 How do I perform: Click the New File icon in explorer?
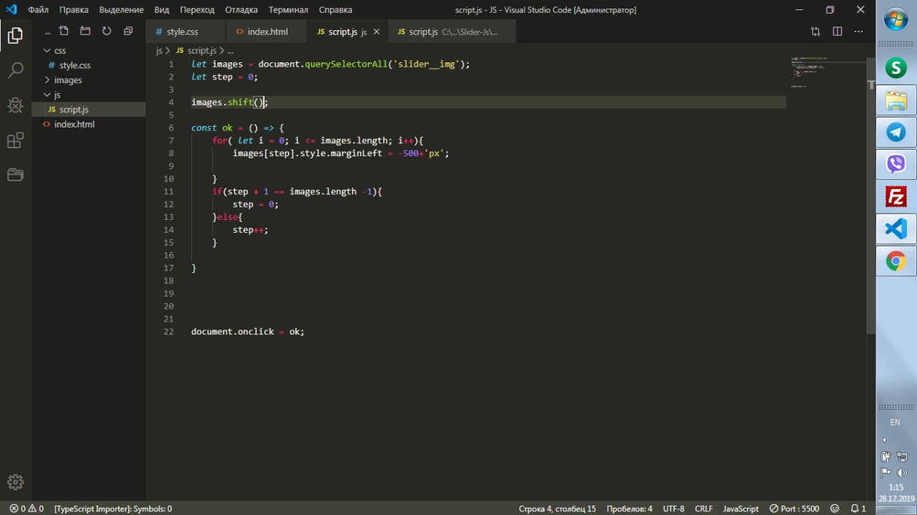(64, 32)
